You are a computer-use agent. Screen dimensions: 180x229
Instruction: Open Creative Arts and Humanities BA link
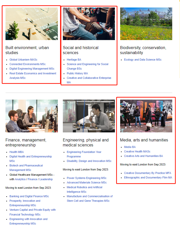click(143, 156)
